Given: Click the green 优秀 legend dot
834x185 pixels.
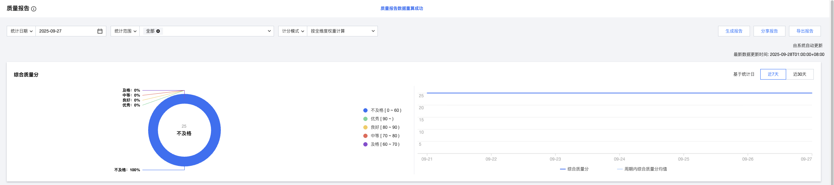Looking at the screenshot, I should (x=365, y=119).
